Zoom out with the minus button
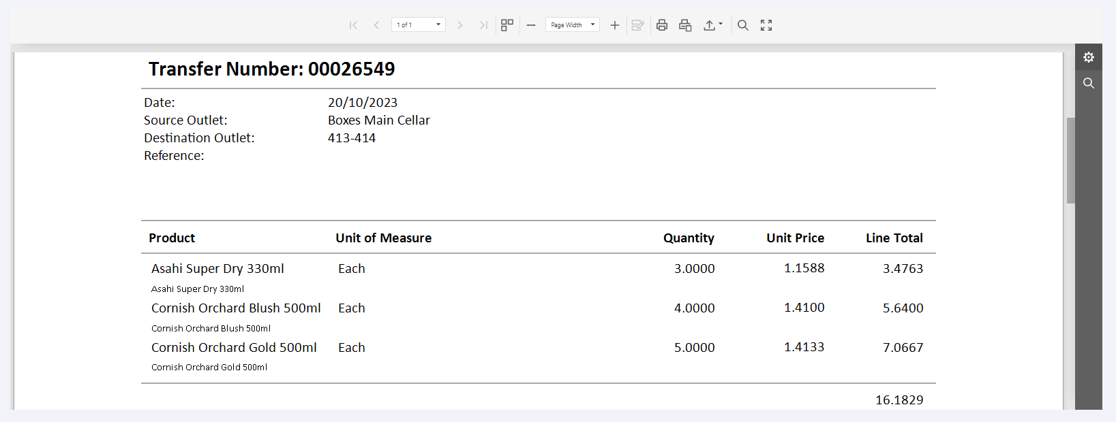This screenshot has width=1116, height=422. (531, 25)
